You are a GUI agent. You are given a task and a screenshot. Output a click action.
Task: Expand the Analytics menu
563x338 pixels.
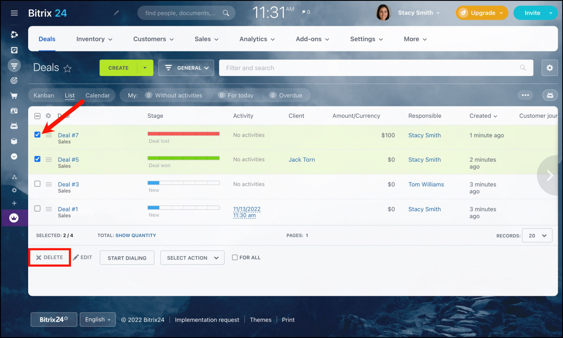[257, 39]
